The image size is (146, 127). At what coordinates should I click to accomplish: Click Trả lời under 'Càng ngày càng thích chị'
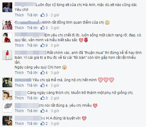(32, 98)
